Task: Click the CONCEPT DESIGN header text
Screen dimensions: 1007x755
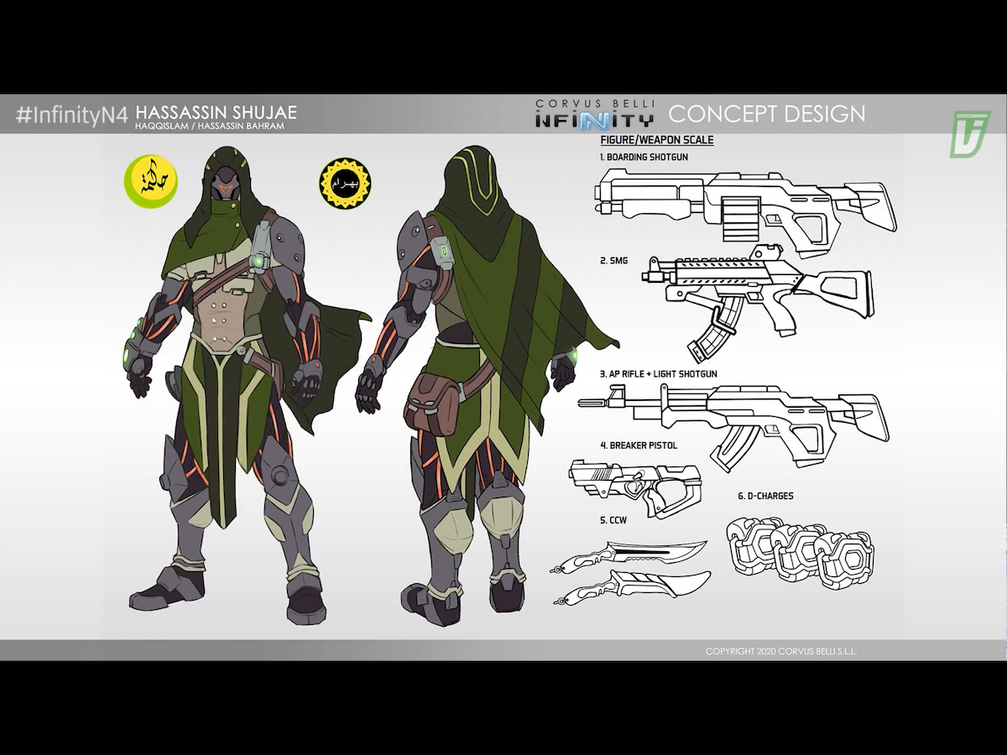Action: click(766, 113)
